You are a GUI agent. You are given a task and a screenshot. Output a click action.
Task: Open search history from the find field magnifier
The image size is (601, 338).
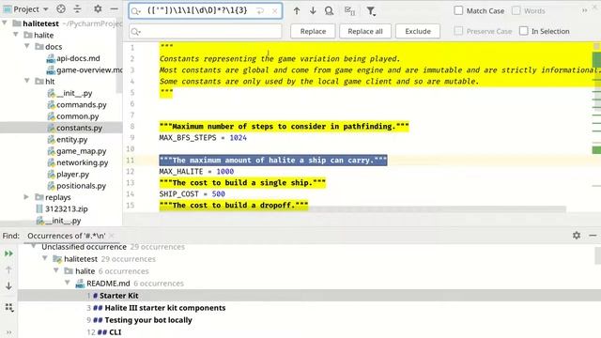click(135, 11)
